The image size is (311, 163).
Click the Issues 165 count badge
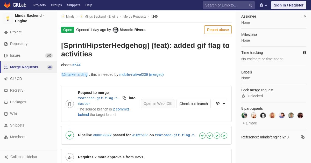(x=49, y=56)
